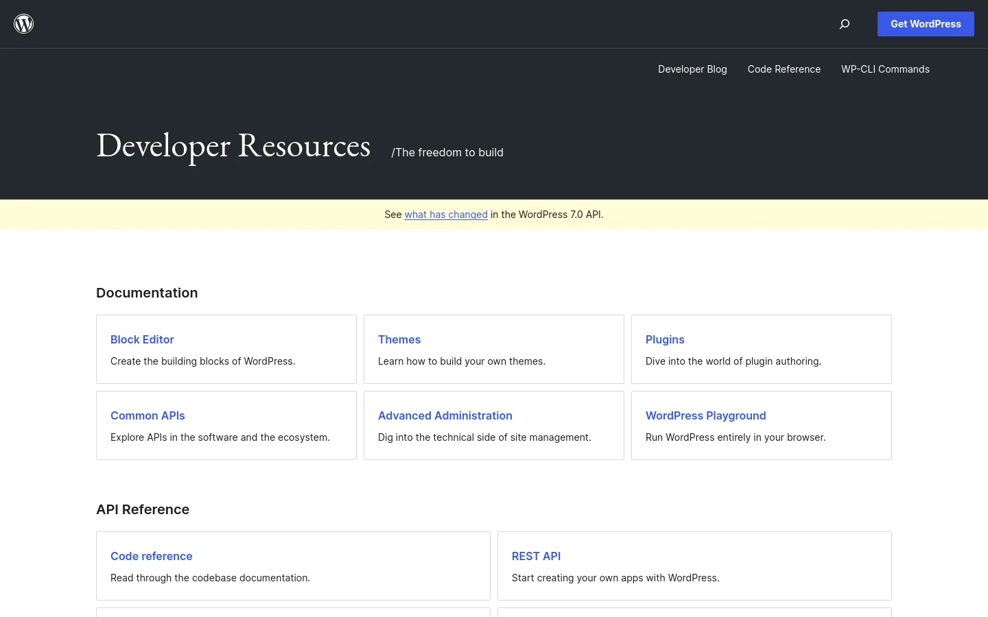Open the Plugins documentation link
The width and height of the screenshot is (988, 617).
click(665, 339)
